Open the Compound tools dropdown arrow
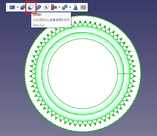157x136 pixels. (x=17, y=7)
